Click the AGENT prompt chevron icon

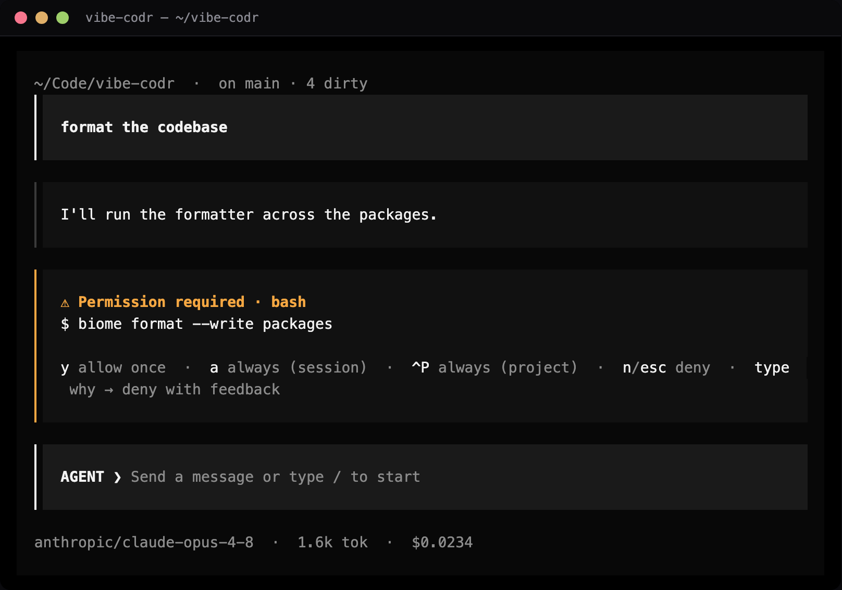pos(118,477)
